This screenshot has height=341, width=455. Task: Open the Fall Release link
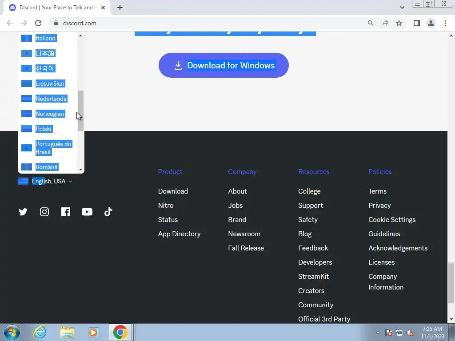(246, 248)
